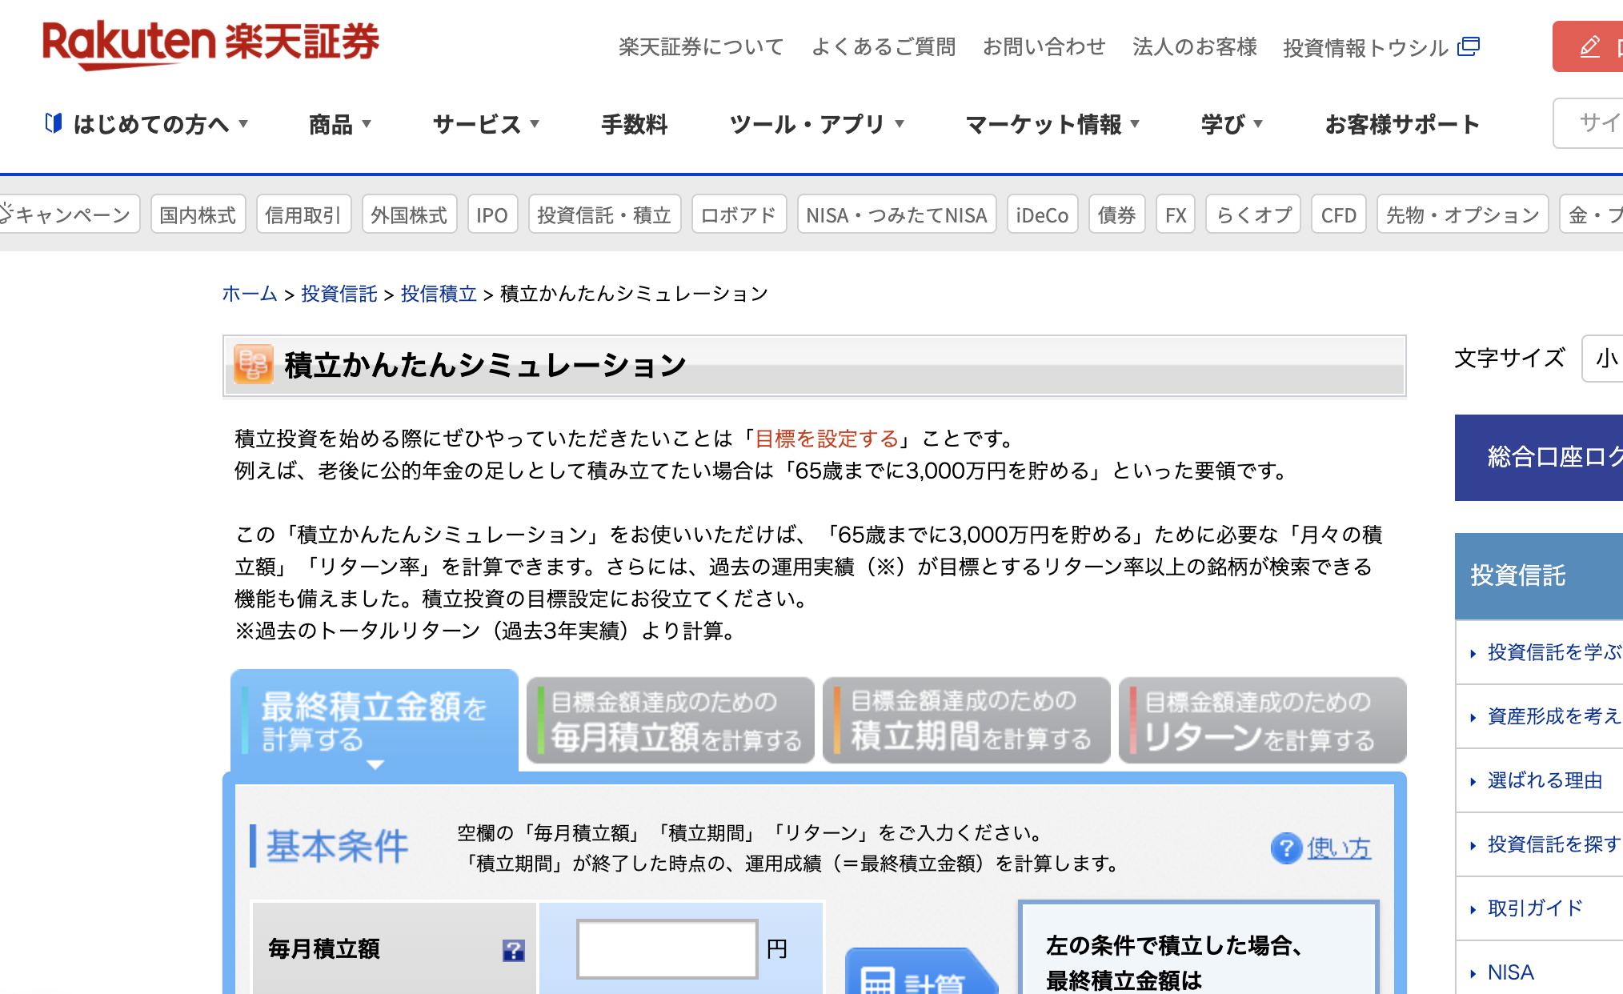Click the NISA・つみたてNISA category button
1623x994 pixels.
click(x=896, y=214)
